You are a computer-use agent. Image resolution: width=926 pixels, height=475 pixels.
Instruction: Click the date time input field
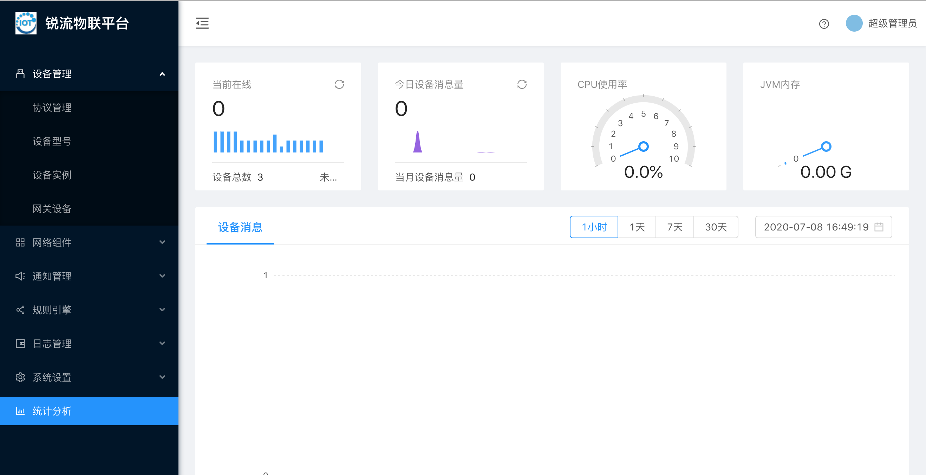click(x=816, y=227)
